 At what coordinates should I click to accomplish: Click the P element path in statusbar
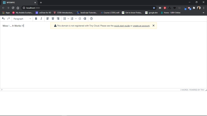[x=2, y=90]
